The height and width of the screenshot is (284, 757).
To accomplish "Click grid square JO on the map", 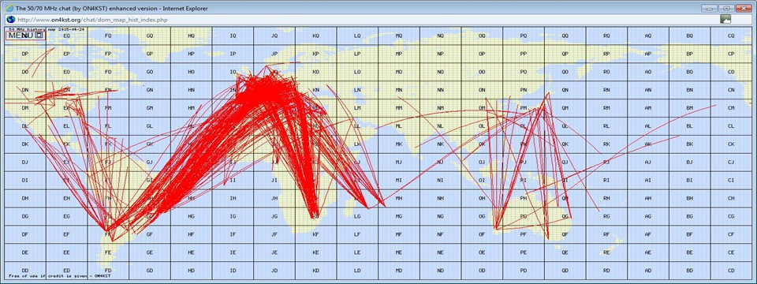I will click(274, 72).
